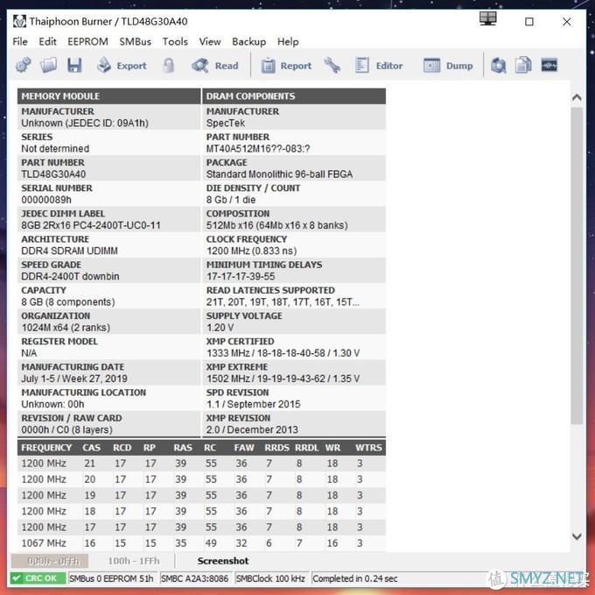Click the DRAM COMPONENTS header
The image size is (595, 595).
[294, 96]
